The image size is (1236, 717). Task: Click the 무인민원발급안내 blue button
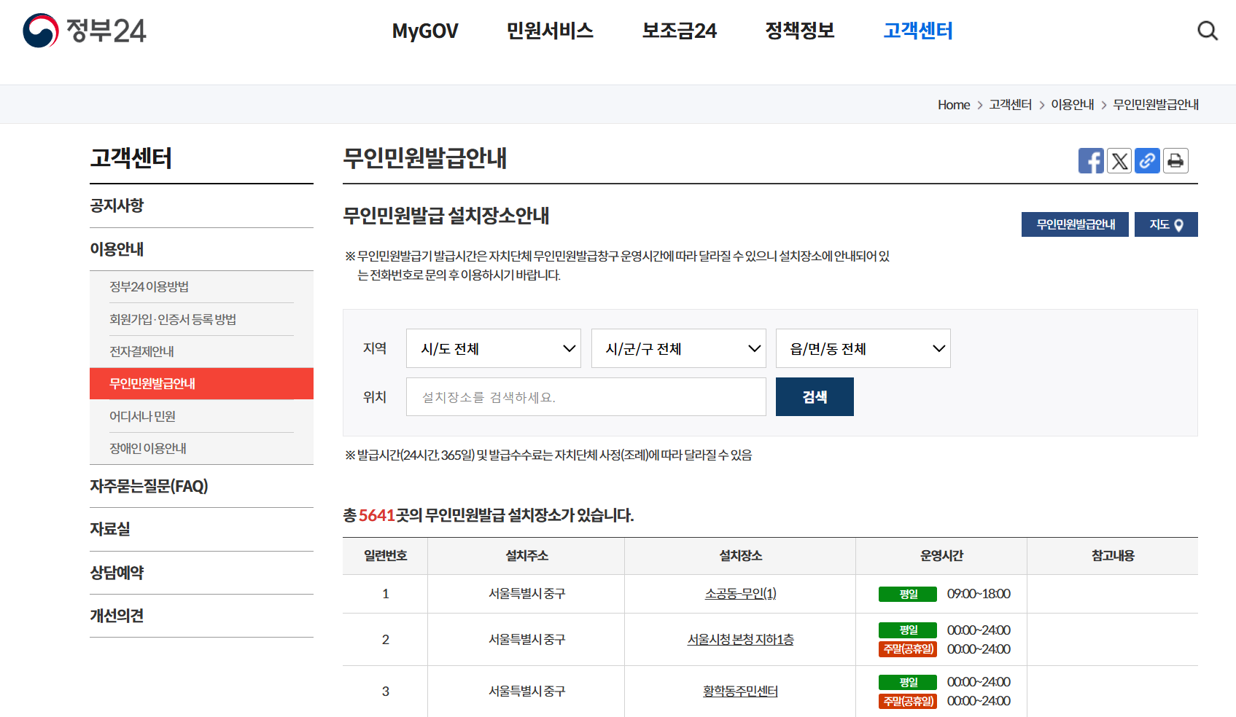pos(1075,224)
